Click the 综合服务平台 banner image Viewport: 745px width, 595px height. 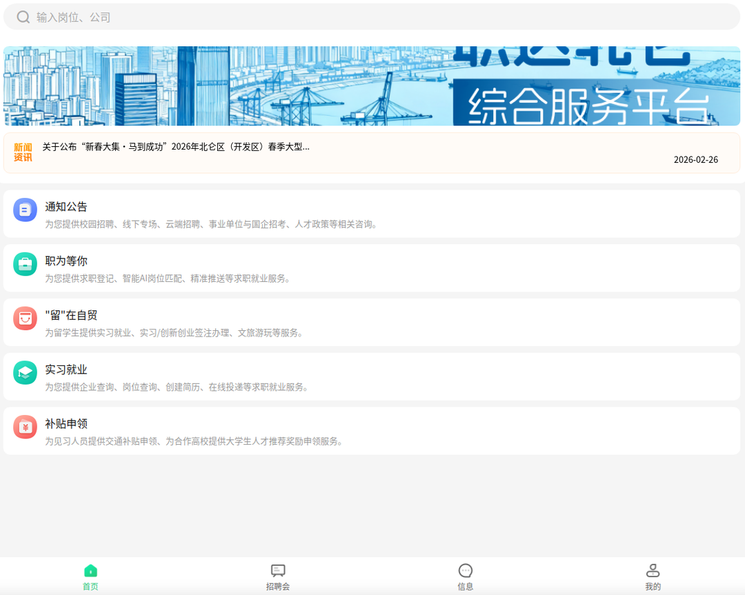pos(372,85)
